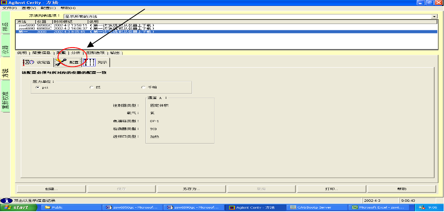Sort by the 时间标记 column header
444x212 pixels.
[71, 22]
